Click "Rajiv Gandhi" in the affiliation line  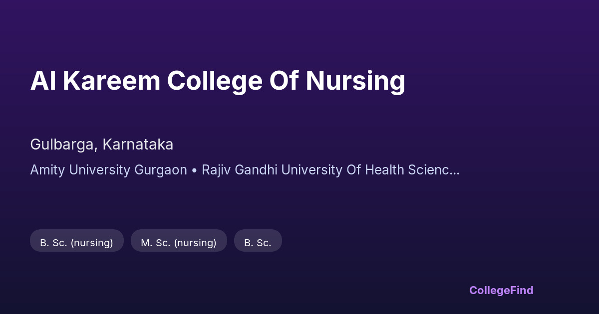[233, 170]
